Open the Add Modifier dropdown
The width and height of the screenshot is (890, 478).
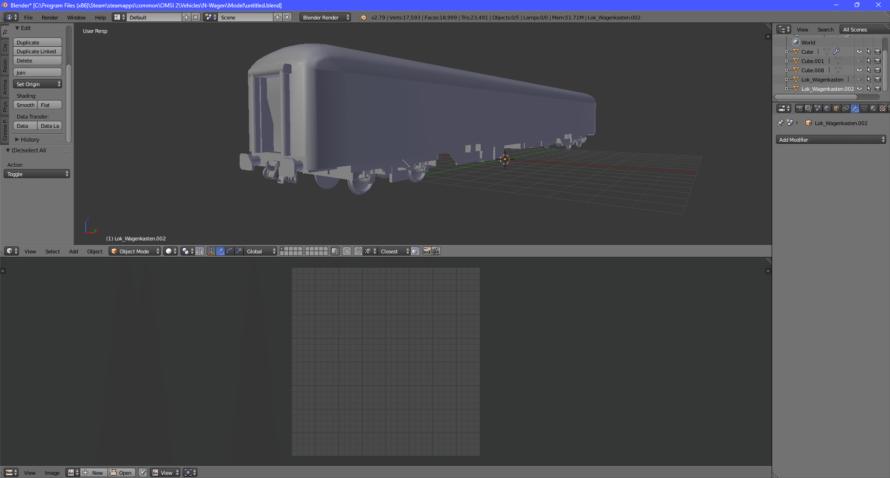coord(831,139)
